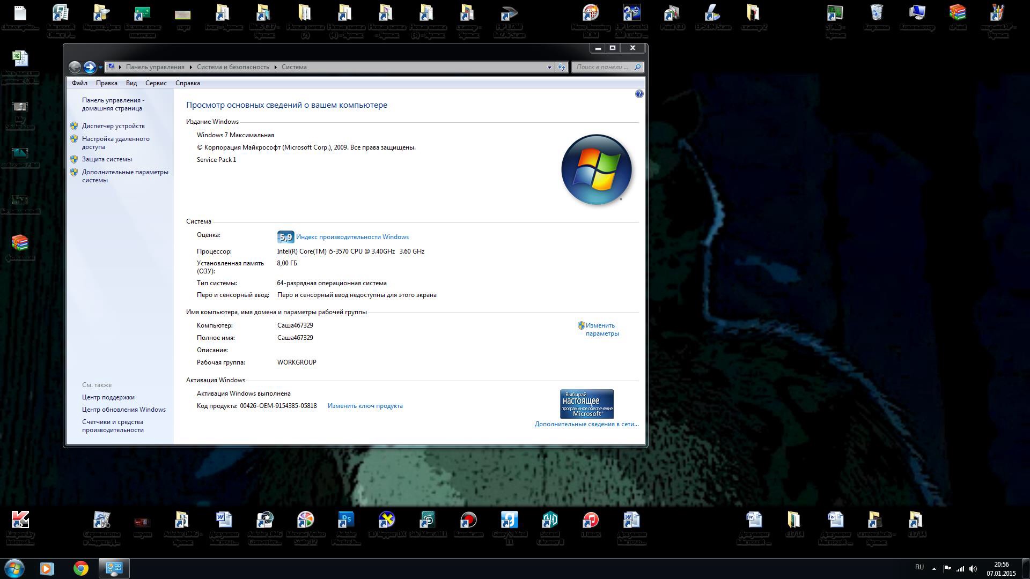This screenshot has height=579, width=1030.
Task: Expand the arrow before Система и безопасность
Action: 191,67
